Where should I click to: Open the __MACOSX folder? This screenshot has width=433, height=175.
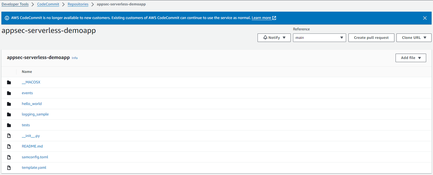(31, 82)
